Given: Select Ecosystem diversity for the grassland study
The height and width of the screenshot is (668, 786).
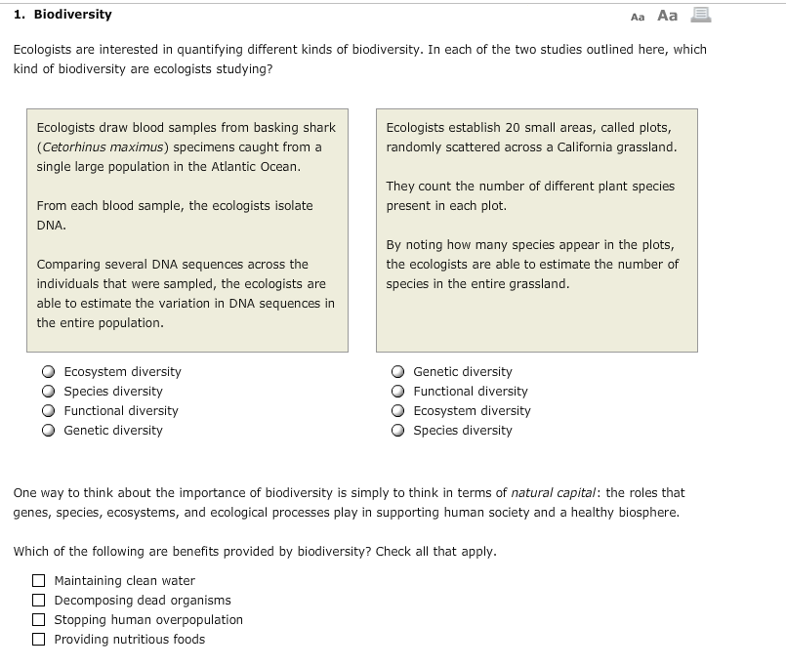Looking at the screenshot, I should 397,410.
